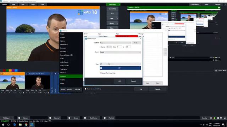Confirm Edit Activator with OK

tap(120, 81)
